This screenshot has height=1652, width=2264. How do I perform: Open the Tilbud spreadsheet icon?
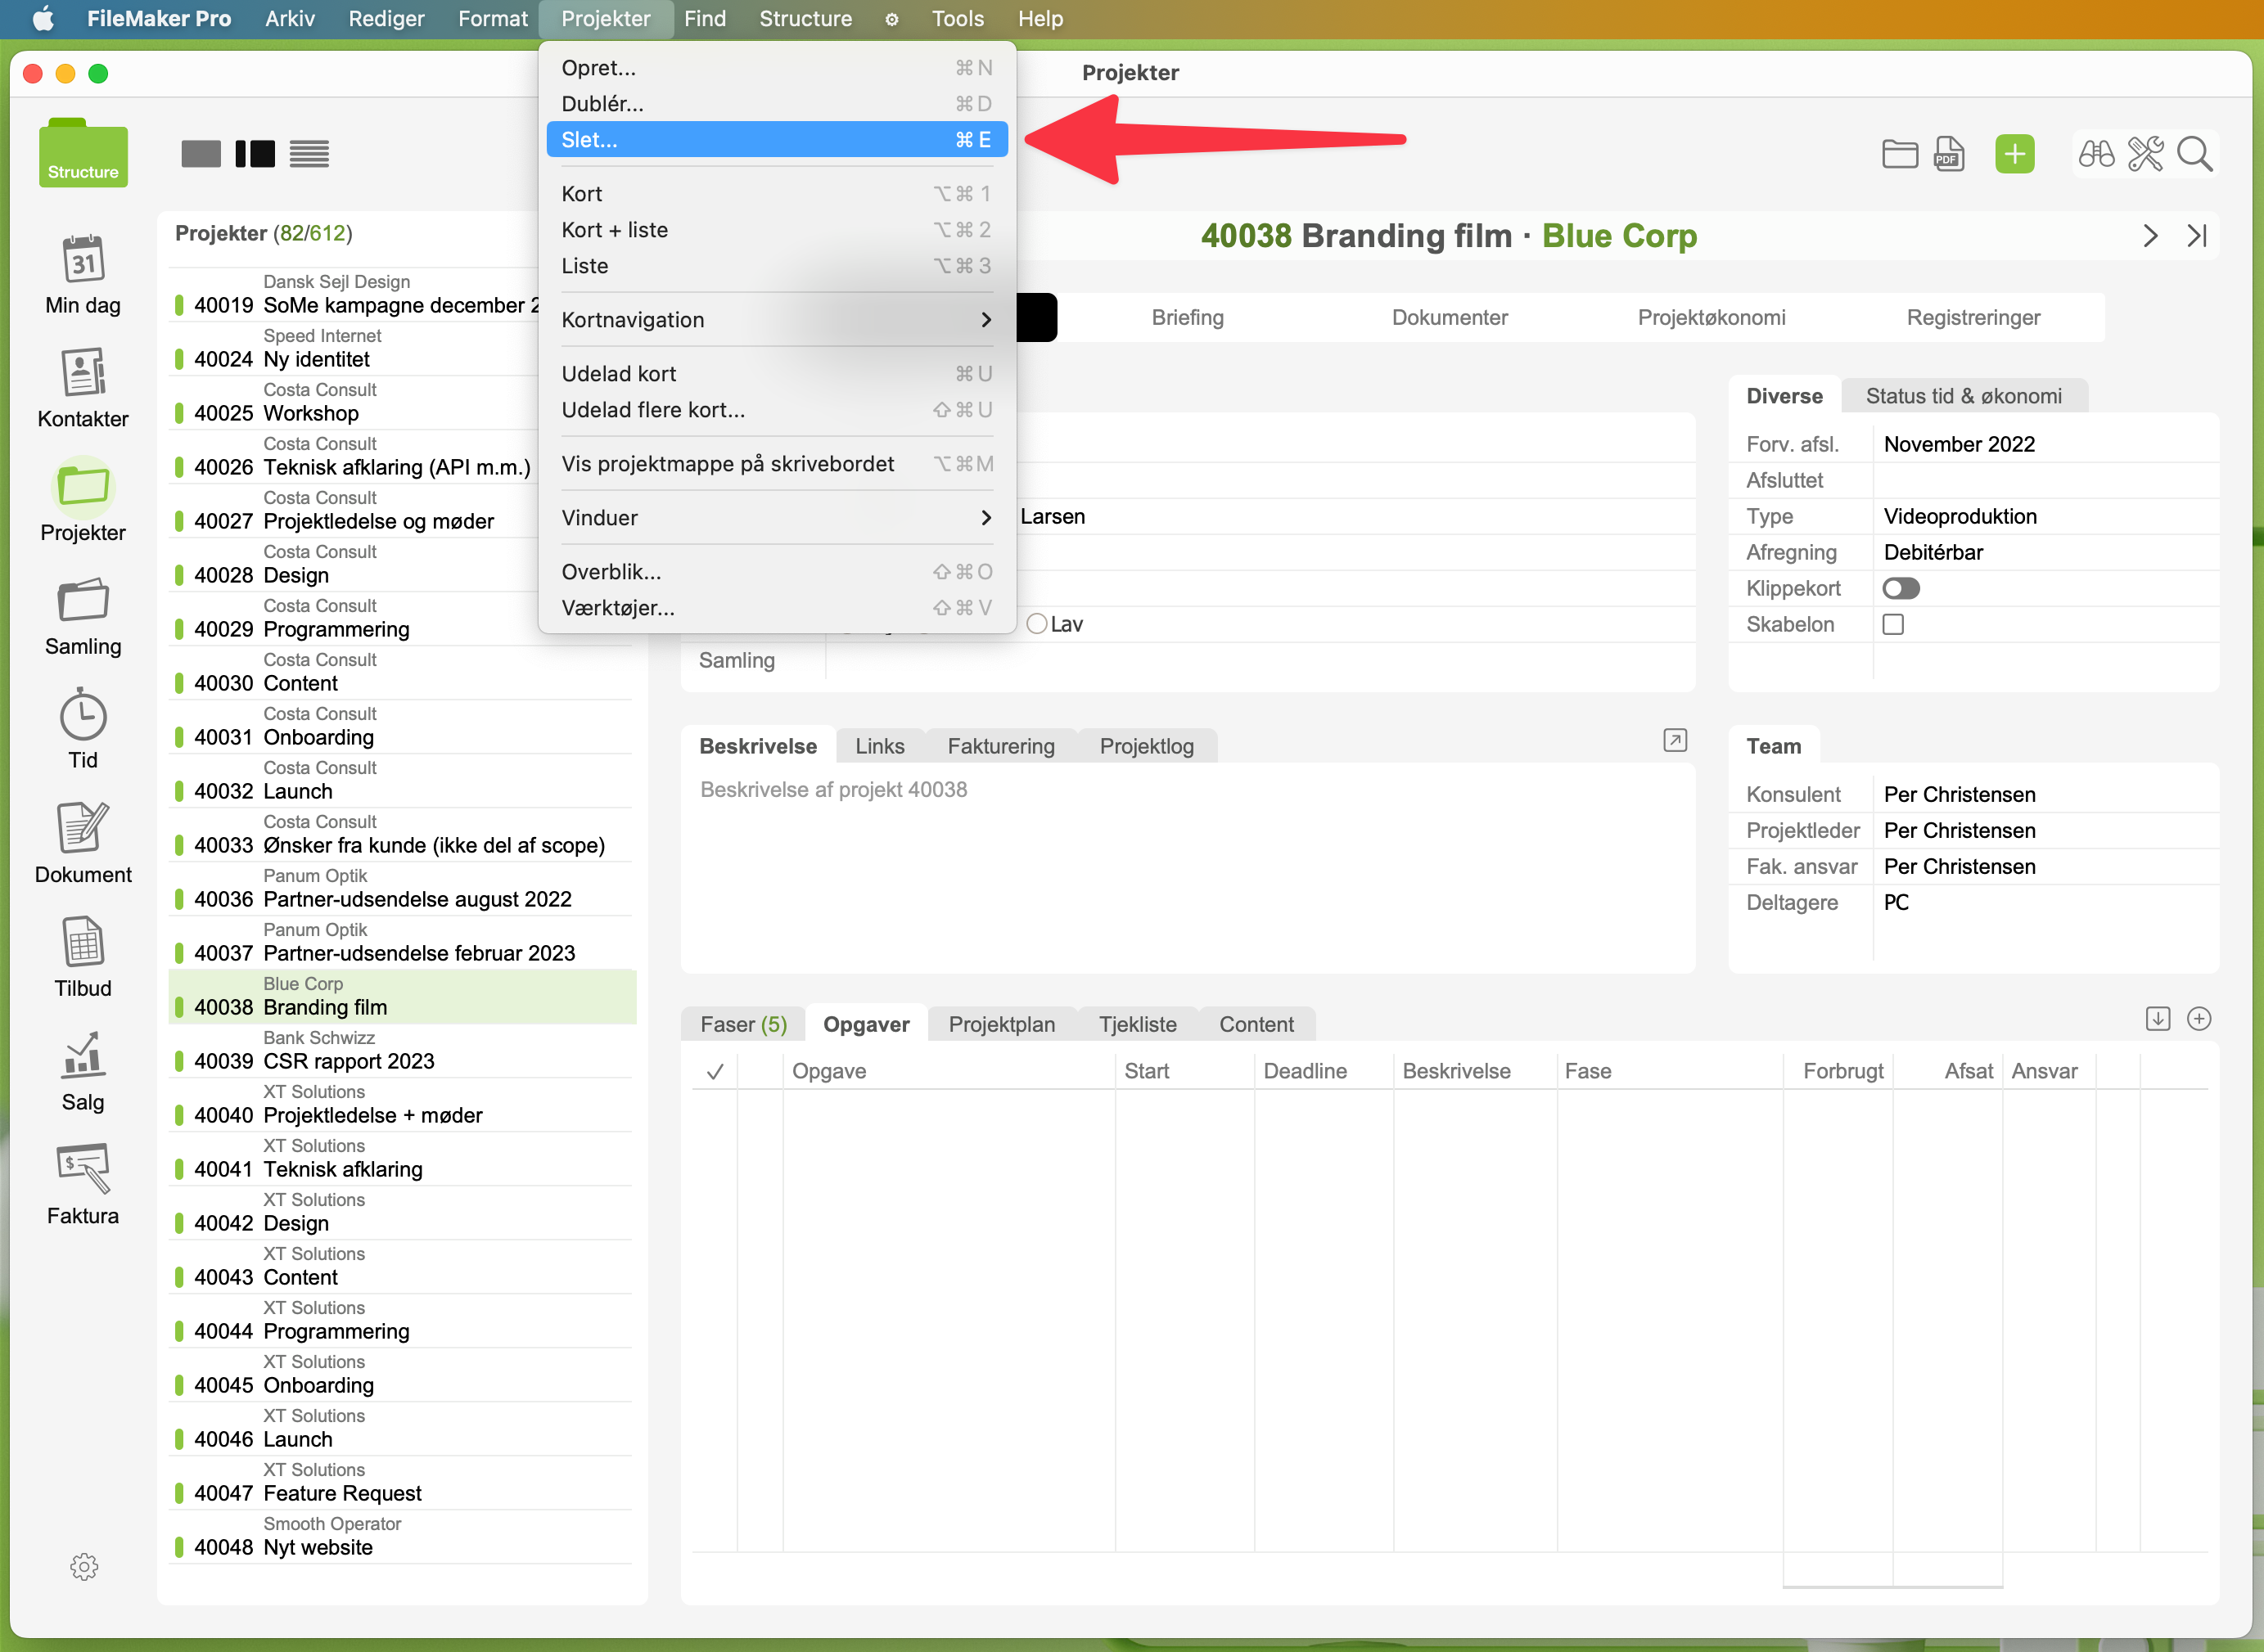tap(83, 943)
